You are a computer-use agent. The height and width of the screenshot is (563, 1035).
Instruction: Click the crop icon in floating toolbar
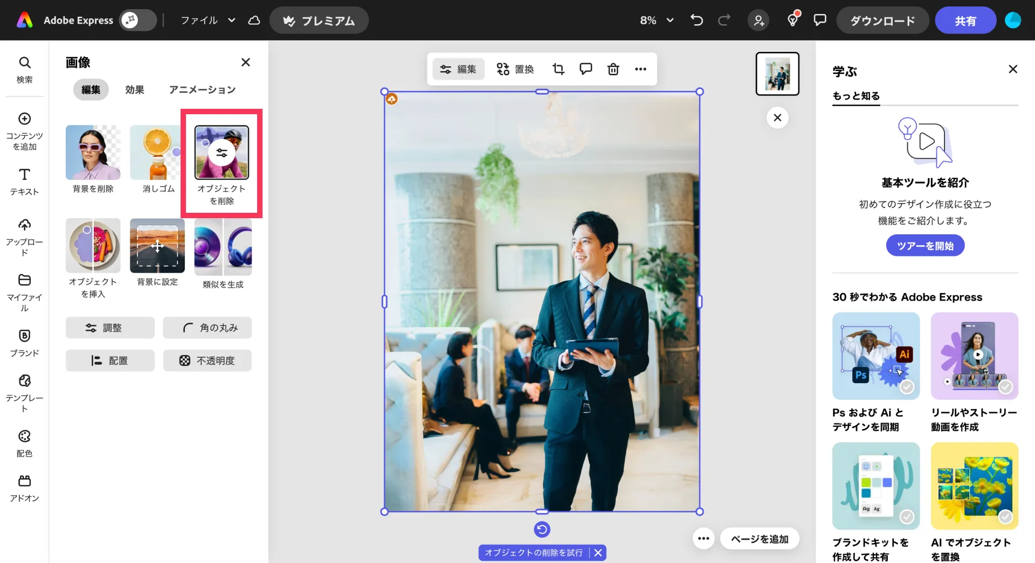[x=558, y=69]
